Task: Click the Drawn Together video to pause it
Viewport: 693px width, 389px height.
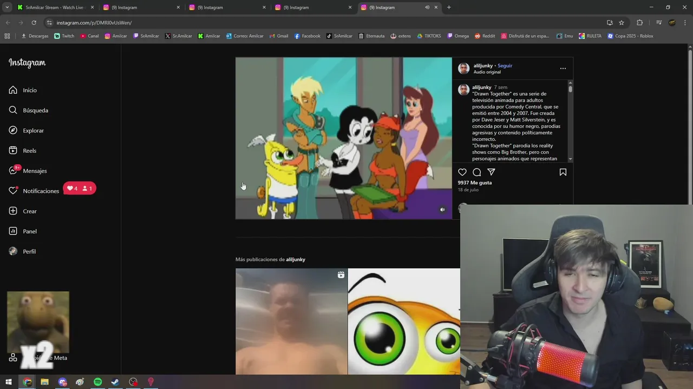Action: pyautogui.click(x=343, y=138)
